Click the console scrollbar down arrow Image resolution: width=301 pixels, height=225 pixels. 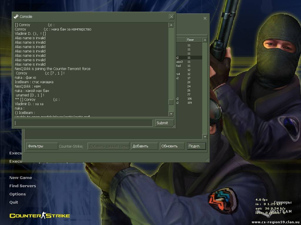[171, 114]
